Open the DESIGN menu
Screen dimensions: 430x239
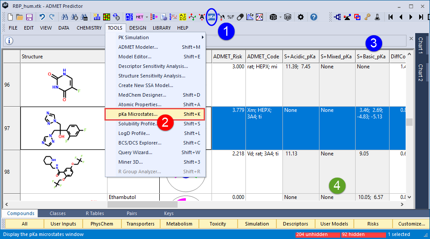pos(138,28)
